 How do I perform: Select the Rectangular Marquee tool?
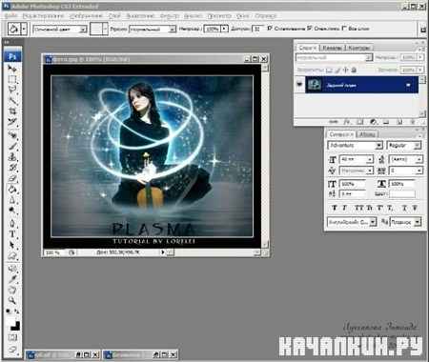[12, 79]
